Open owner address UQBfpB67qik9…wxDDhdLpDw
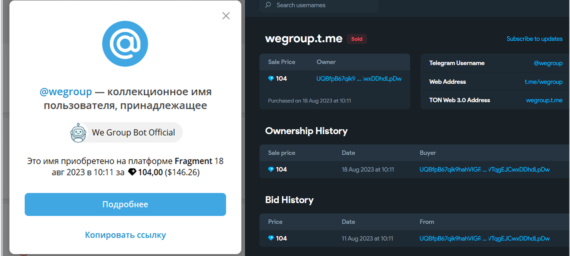The image size is (570, 256). pos(359,79)
